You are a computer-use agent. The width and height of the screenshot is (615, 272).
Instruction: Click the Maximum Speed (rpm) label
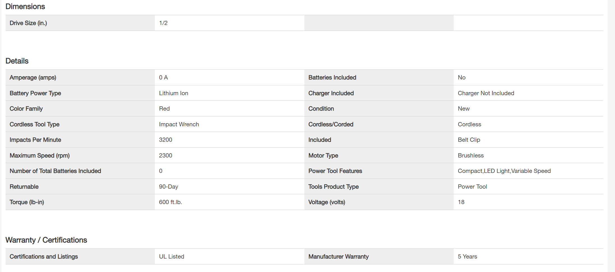(x=40, y=156)
